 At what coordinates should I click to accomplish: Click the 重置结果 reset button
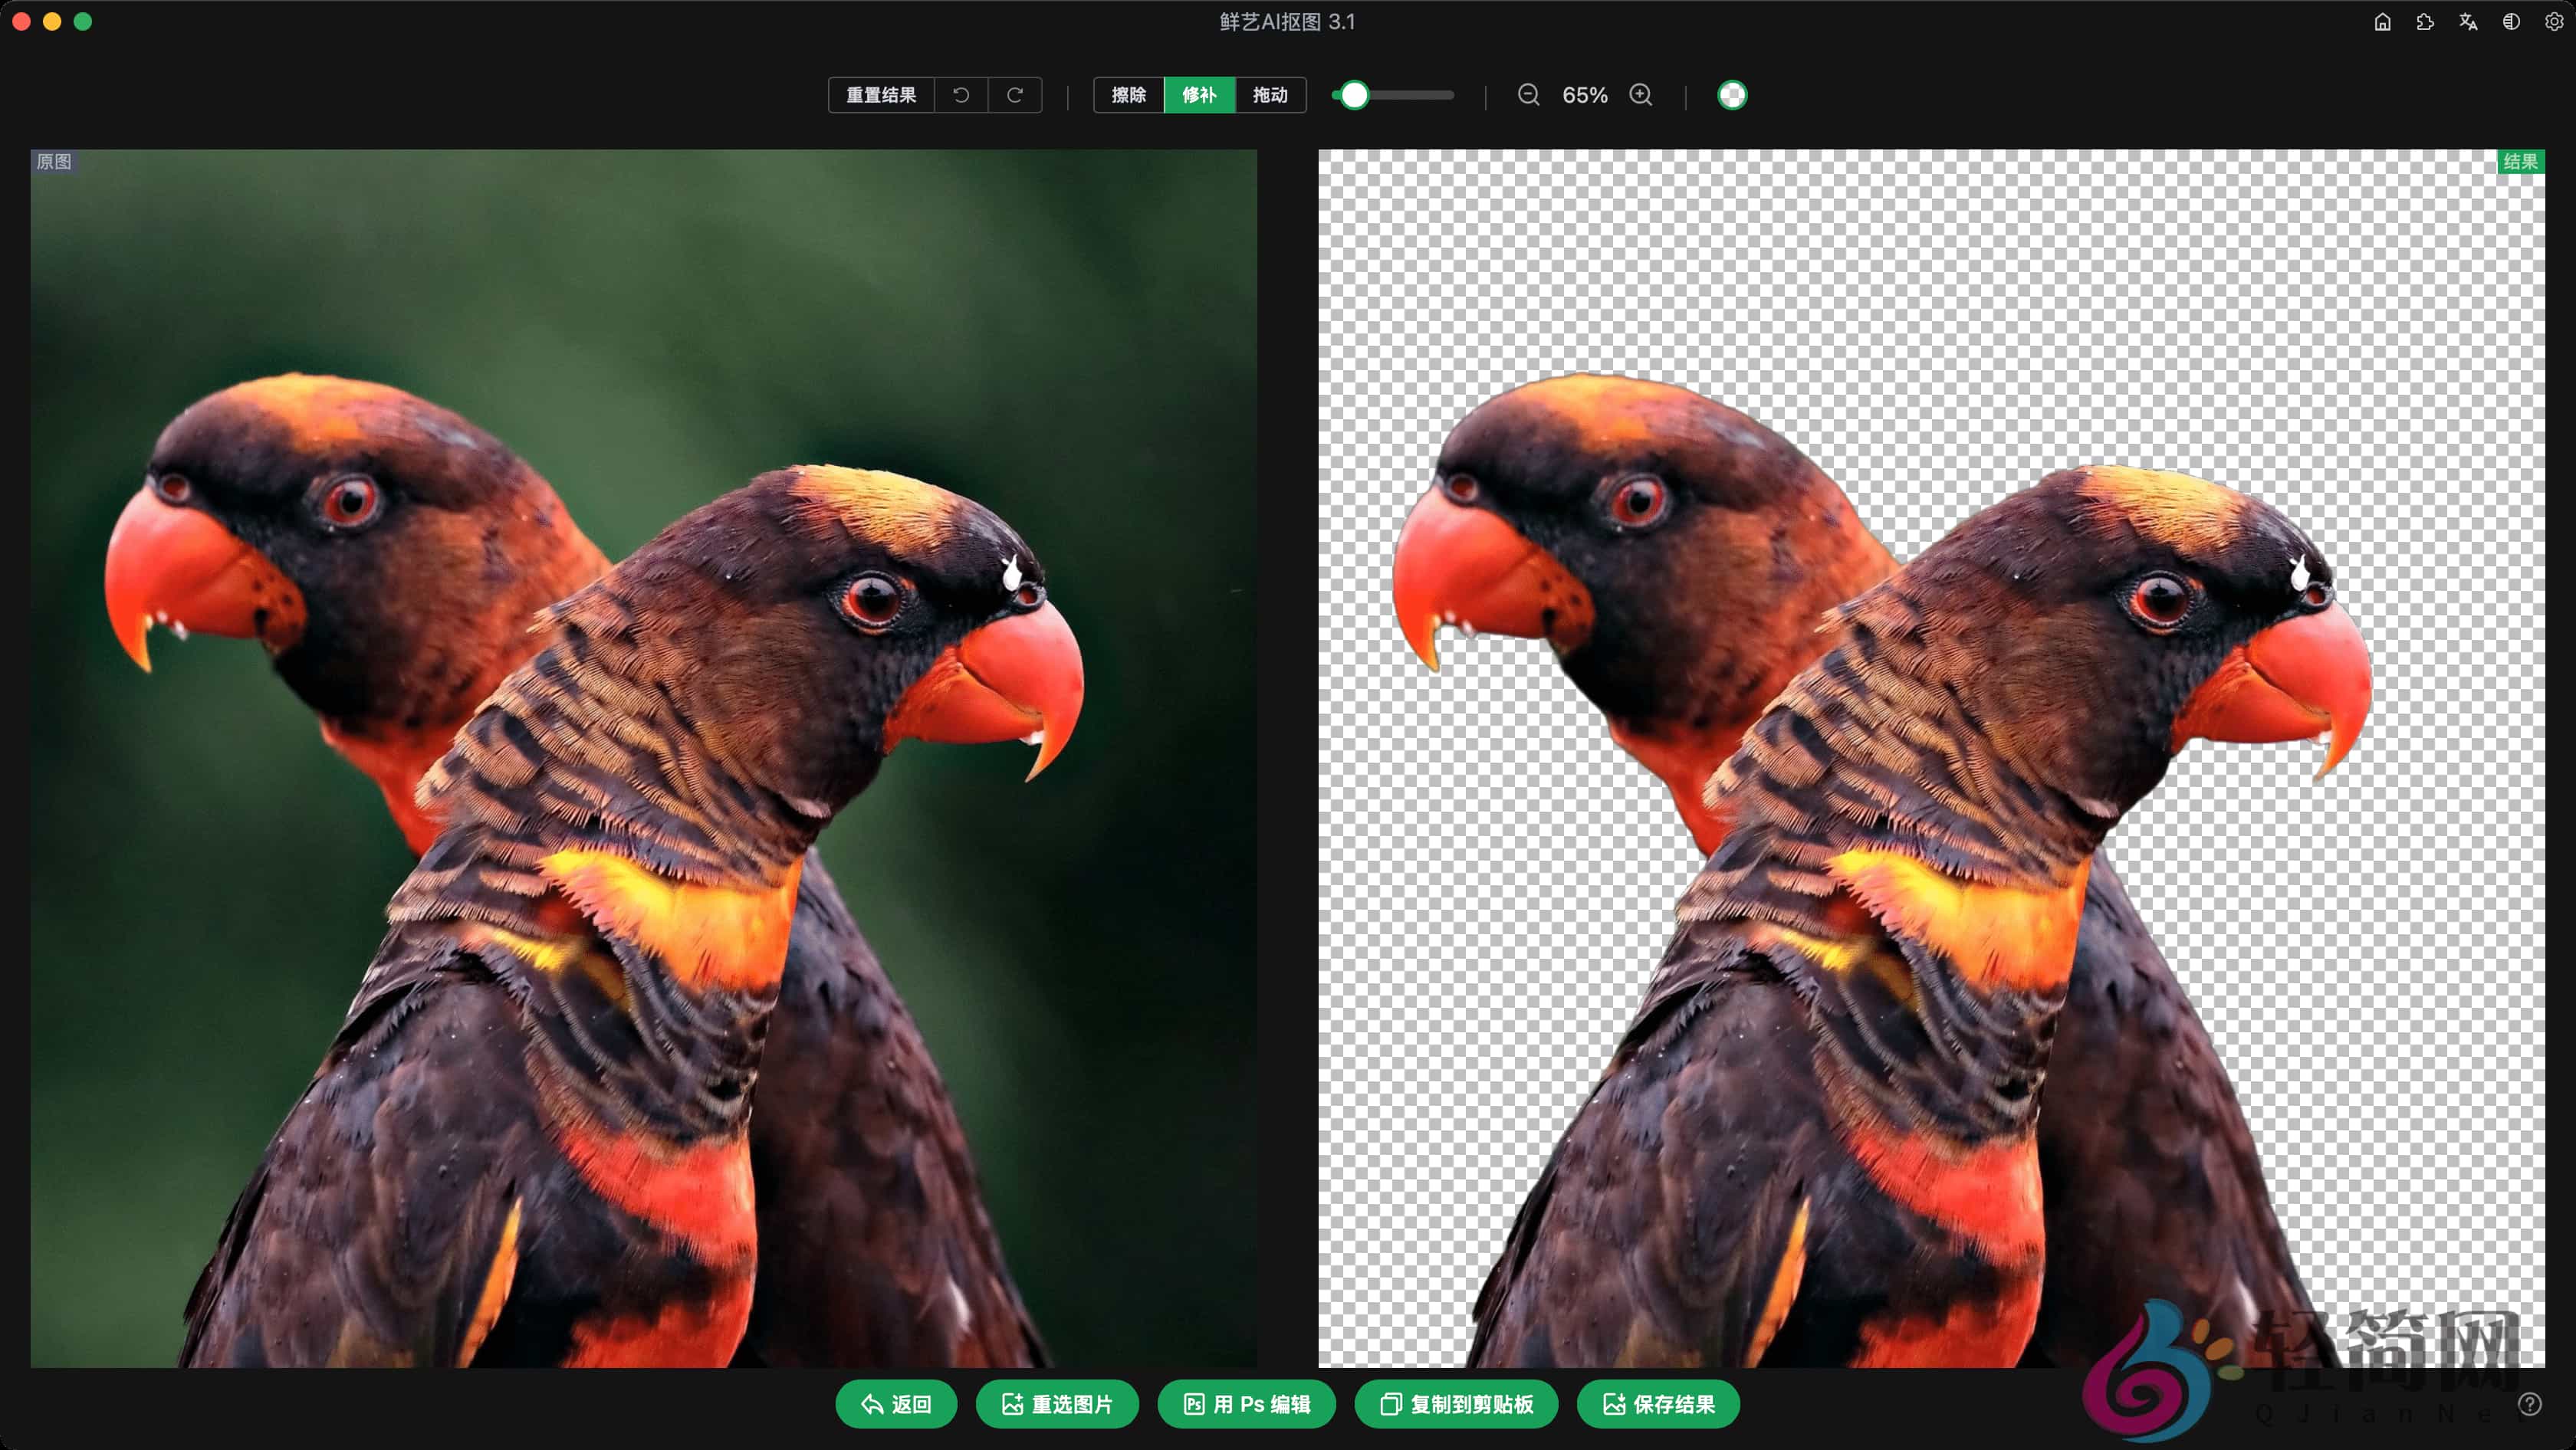point(880,95)
